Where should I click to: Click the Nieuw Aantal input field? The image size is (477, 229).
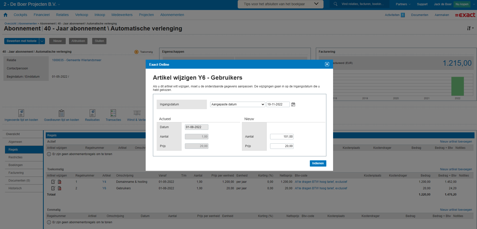(282, 137)
